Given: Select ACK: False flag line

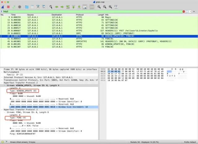Looking at the screenshot, I should pyautogui.click(x=25, y=126).
